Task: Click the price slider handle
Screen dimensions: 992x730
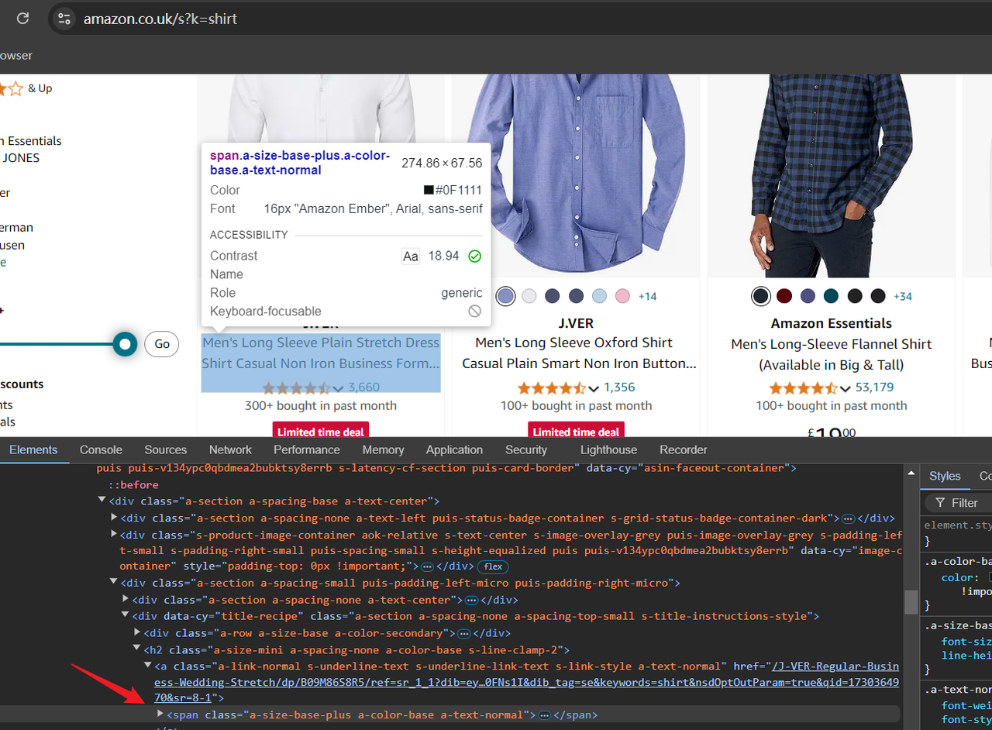Action: (x=124, y=344)
